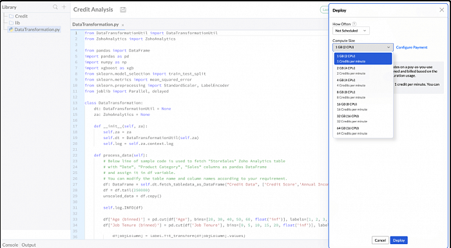Choose 4 GB (4 CPU) option
The width and height of the screenshot is (451, 248).
[363, 82]
